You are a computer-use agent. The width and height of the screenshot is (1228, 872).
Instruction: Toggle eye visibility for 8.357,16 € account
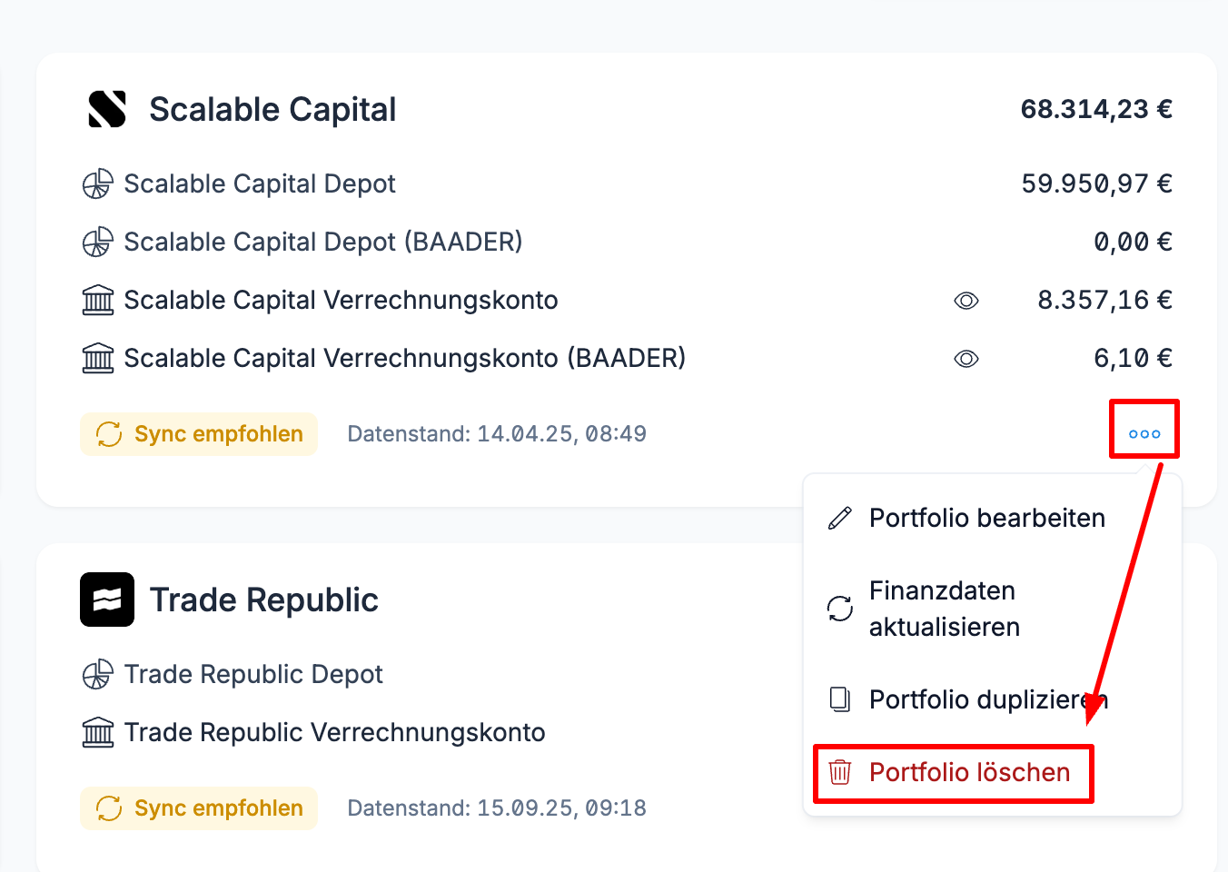click(x=966, y=301)
